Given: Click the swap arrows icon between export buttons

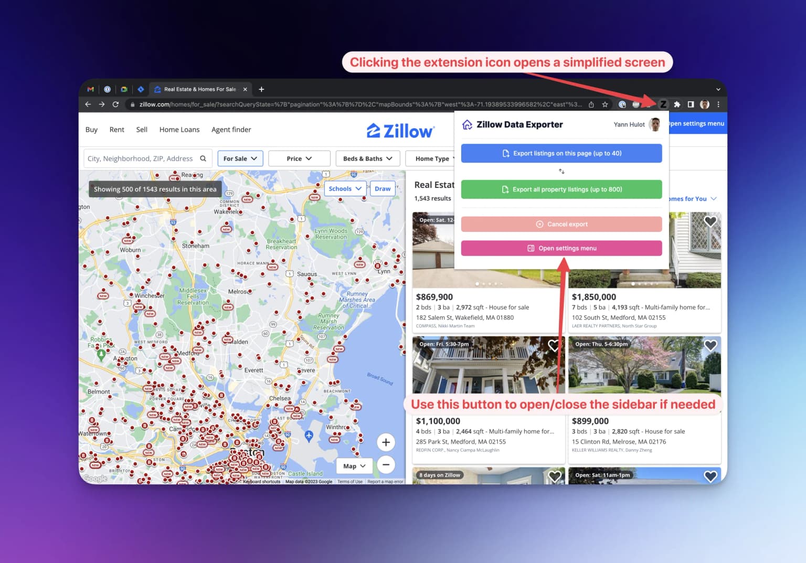Looking at the screenshot, I should (x=561, y=172).
